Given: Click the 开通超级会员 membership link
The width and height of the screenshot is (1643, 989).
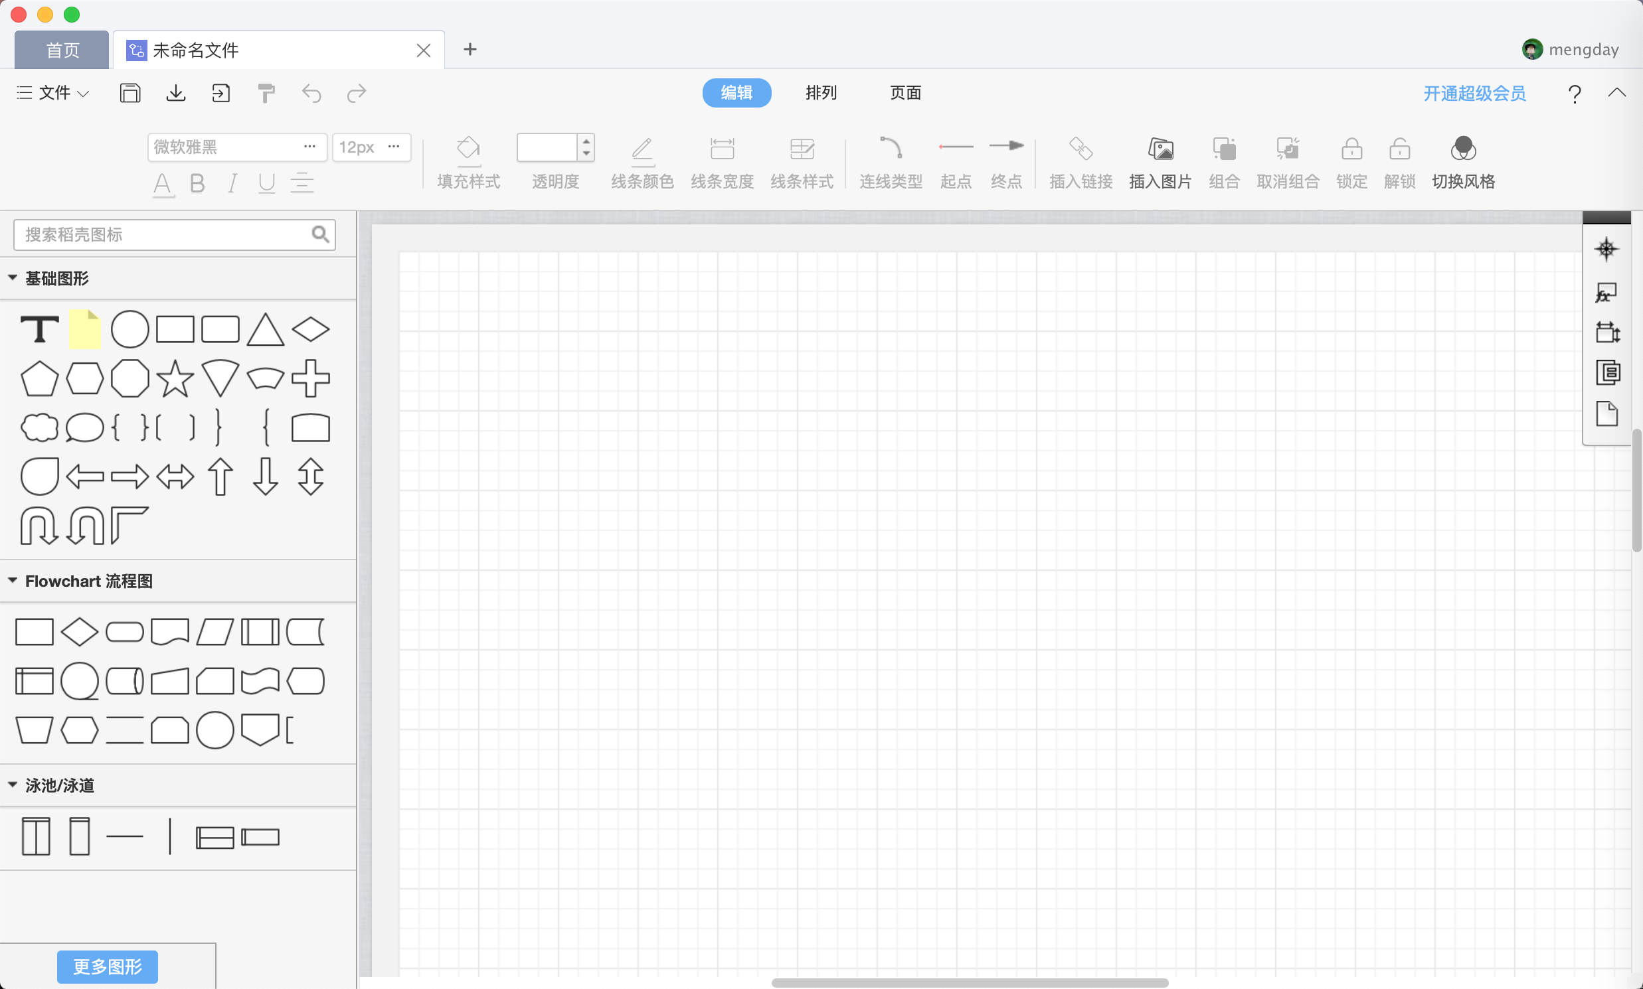Looking at the screenshot, I should pos(1474,94).
